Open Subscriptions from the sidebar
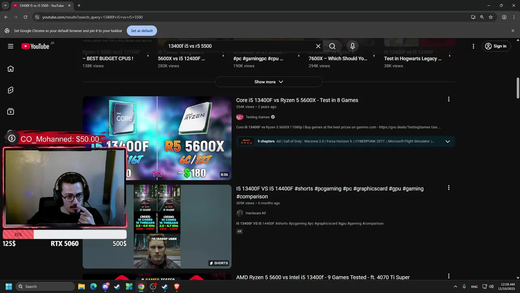520x293 pixels. pos(11,112)
